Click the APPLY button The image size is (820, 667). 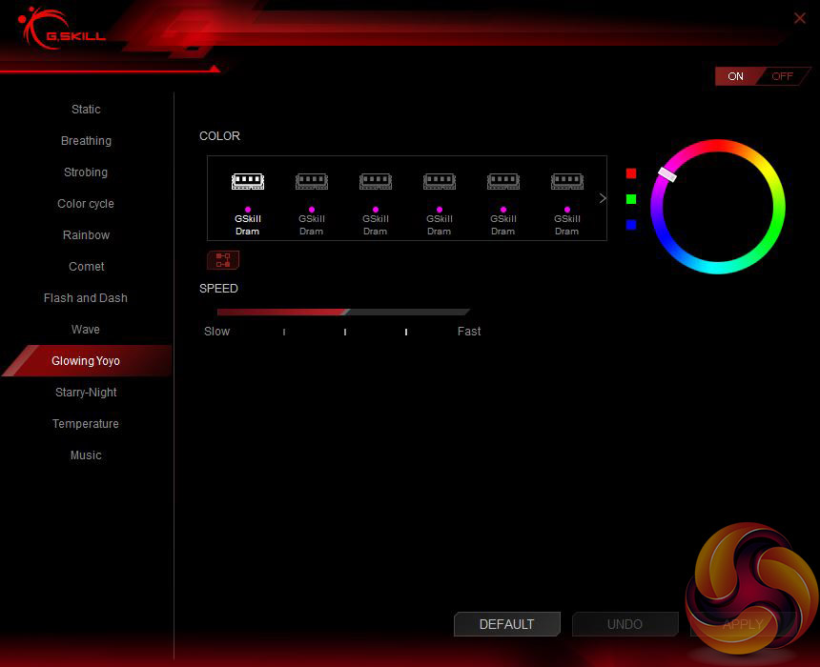(743, 624)
